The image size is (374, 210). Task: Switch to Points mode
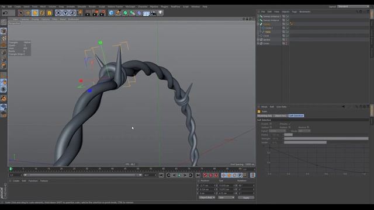4,52
